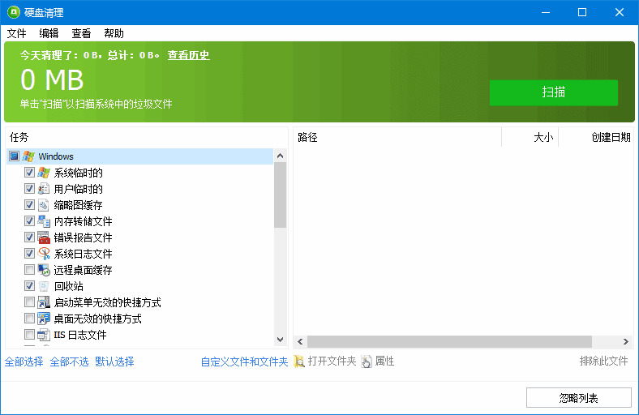Screen dimensions: 639x415
Task: Open the 查看 menu
Action: click(x=81, y=33)
